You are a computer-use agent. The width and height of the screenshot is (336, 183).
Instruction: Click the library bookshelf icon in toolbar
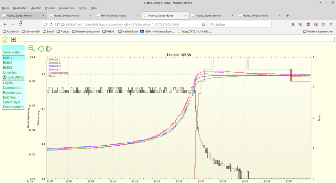pos(323,24)
